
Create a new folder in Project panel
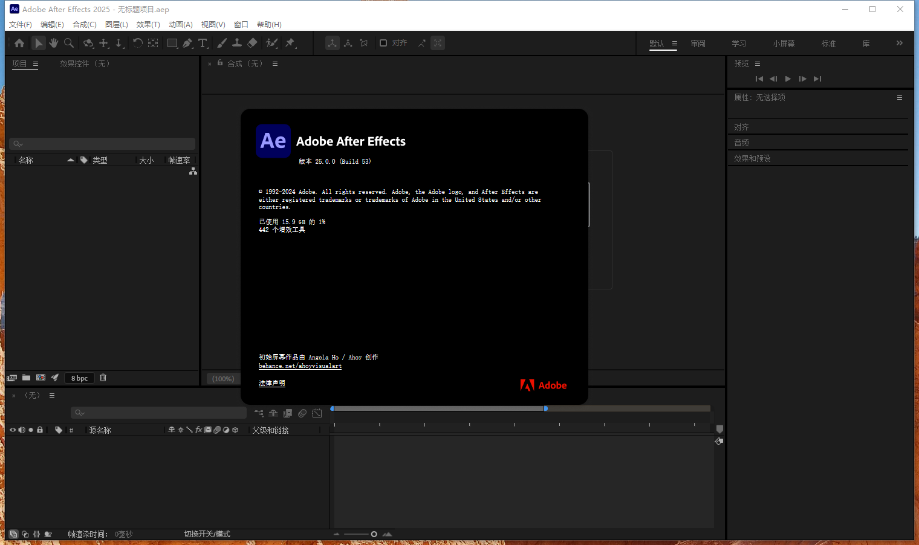tap(26, 378)
